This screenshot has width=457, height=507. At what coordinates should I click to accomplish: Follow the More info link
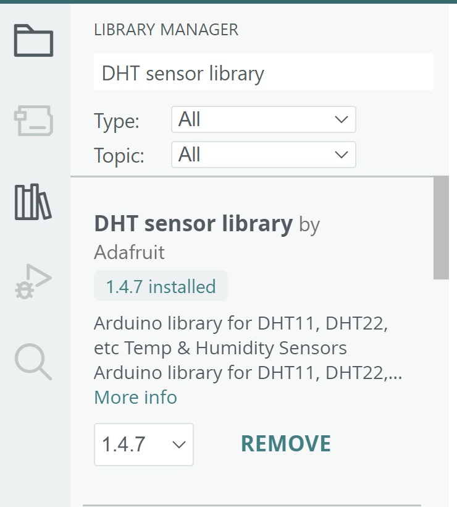point(135,397)
